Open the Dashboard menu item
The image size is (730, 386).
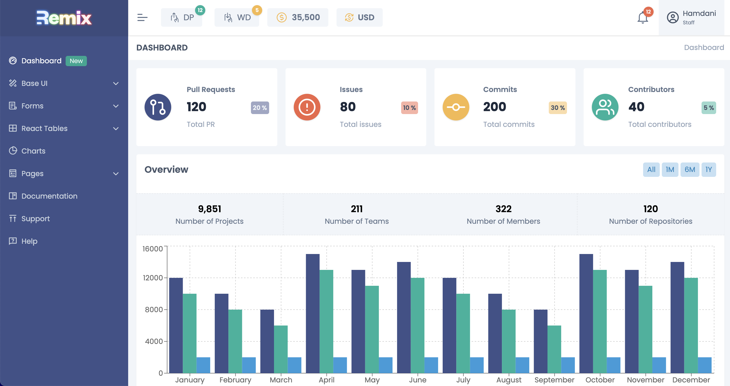(x=64, y=61)
